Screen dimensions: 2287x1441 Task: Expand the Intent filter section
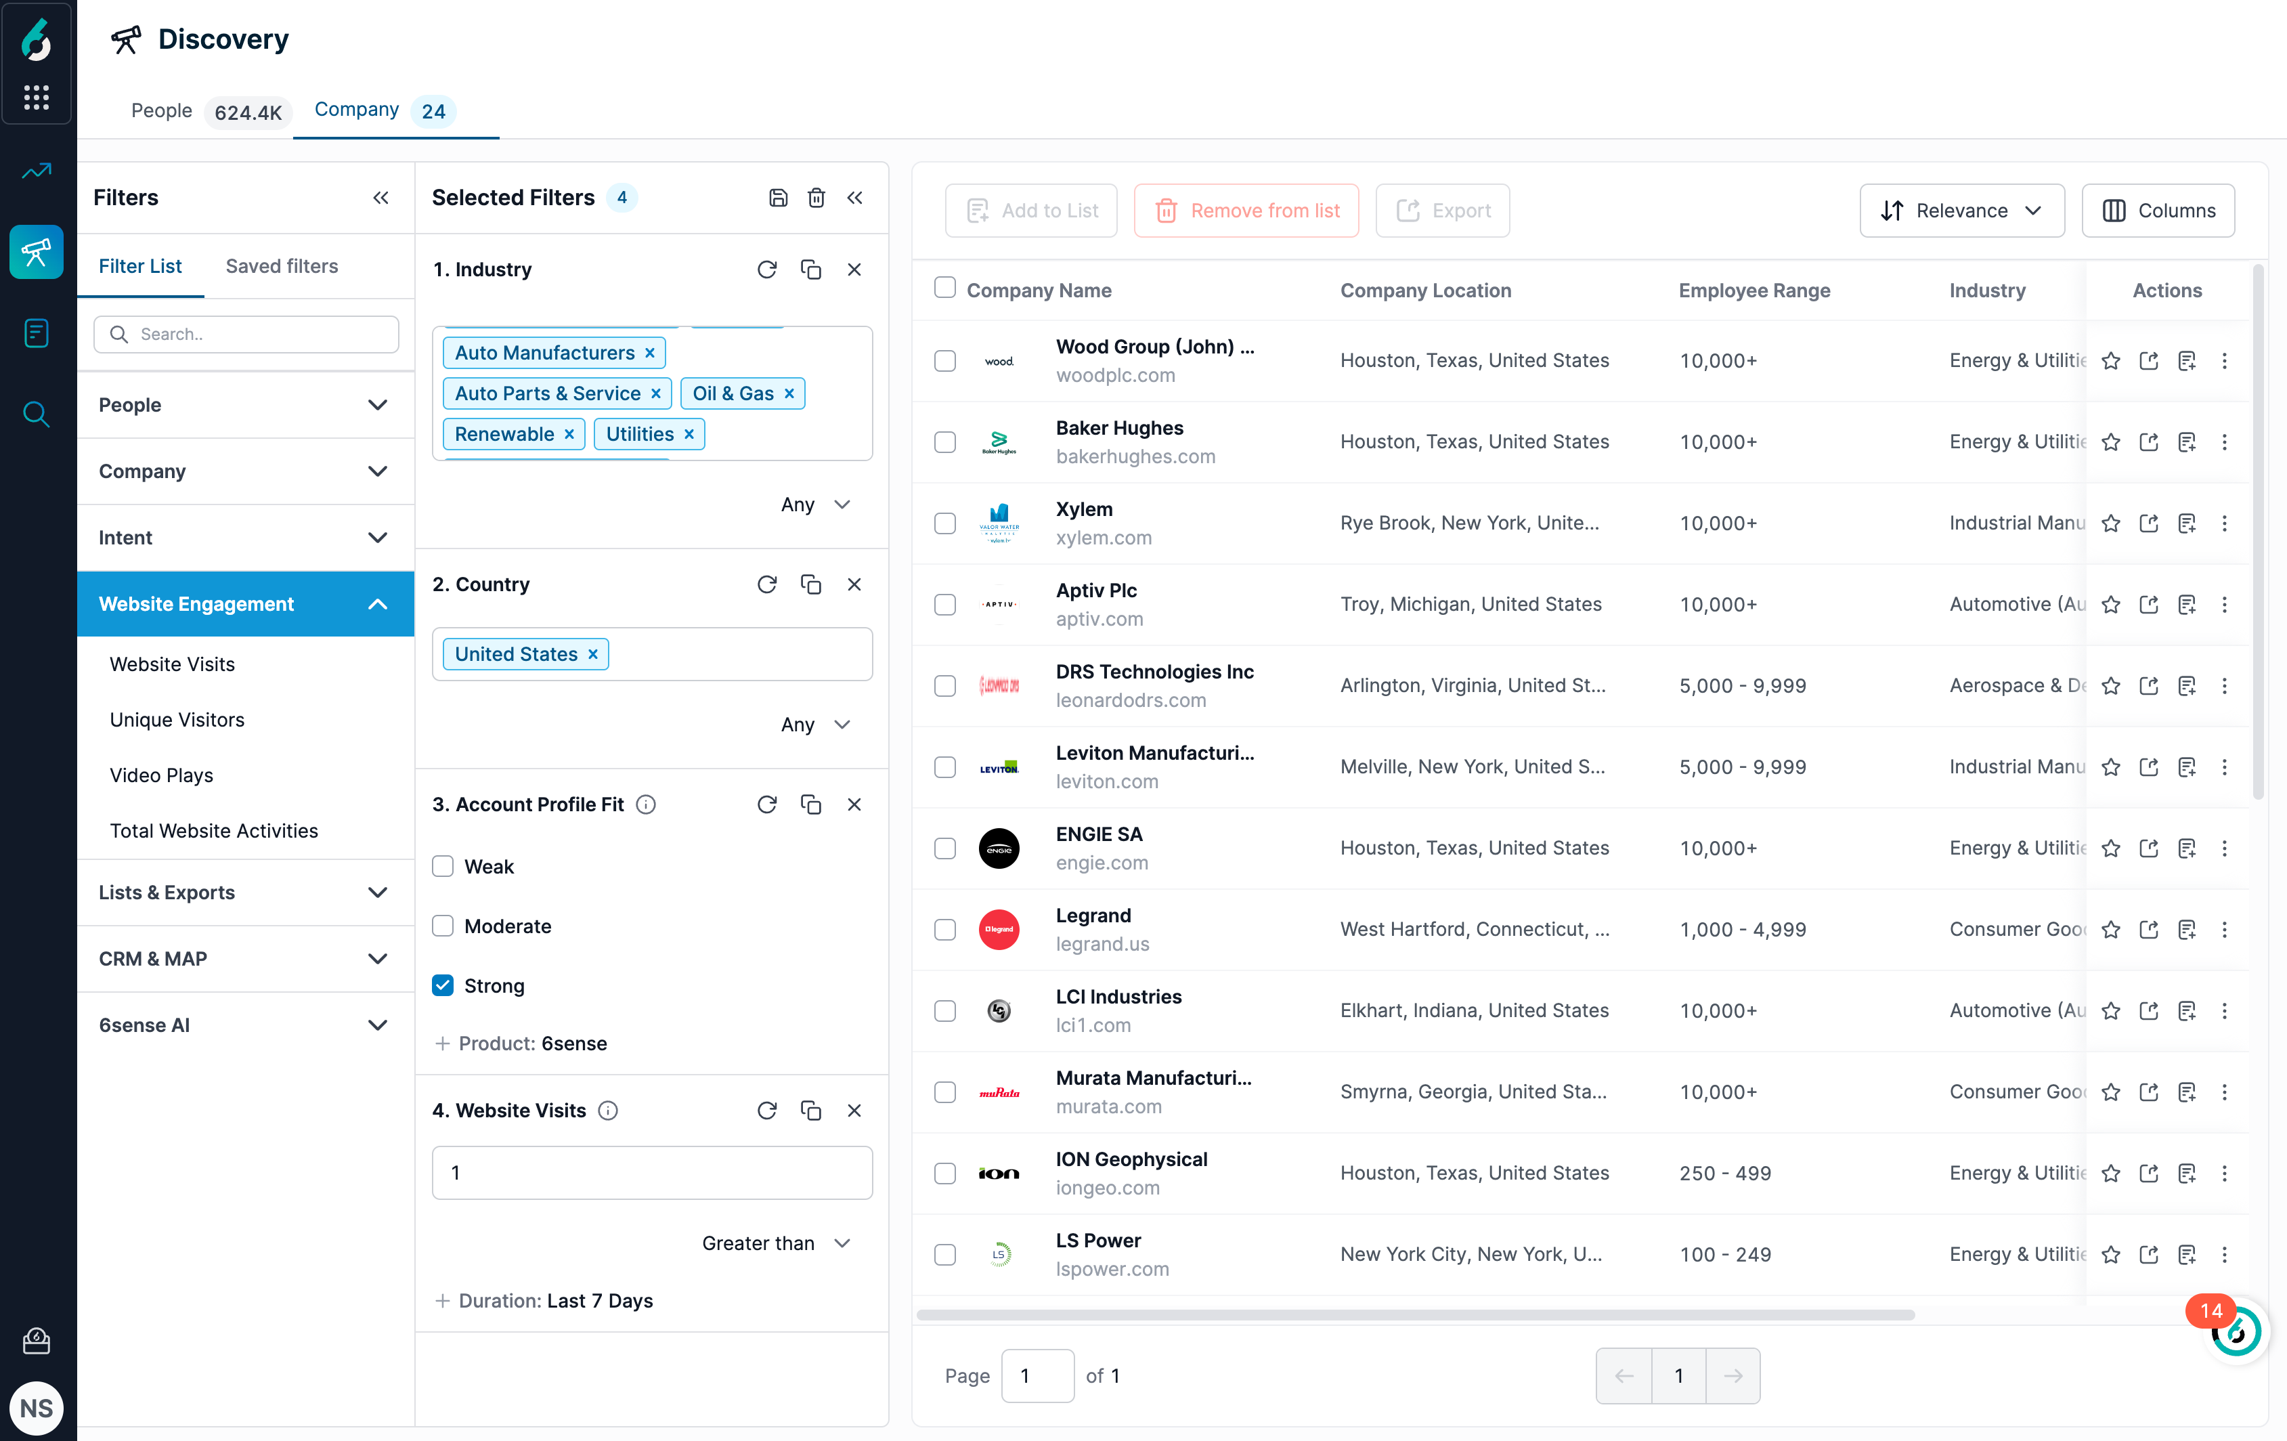tap(245, 537)
